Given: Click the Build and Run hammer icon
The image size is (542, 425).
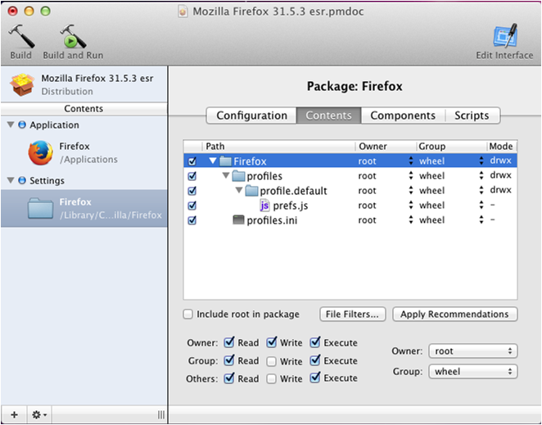Looking at the screenshot, I should [73, 35].
